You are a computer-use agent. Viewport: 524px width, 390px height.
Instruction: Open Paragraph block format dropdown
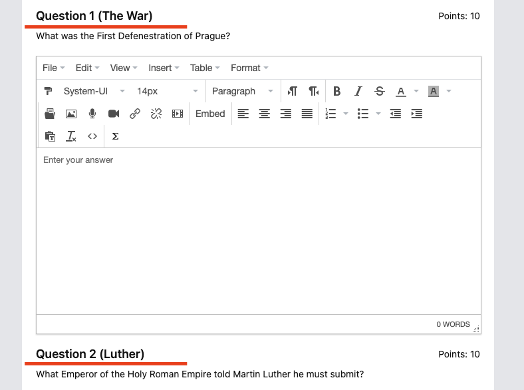pyautogui.click(x=243, y=91)
